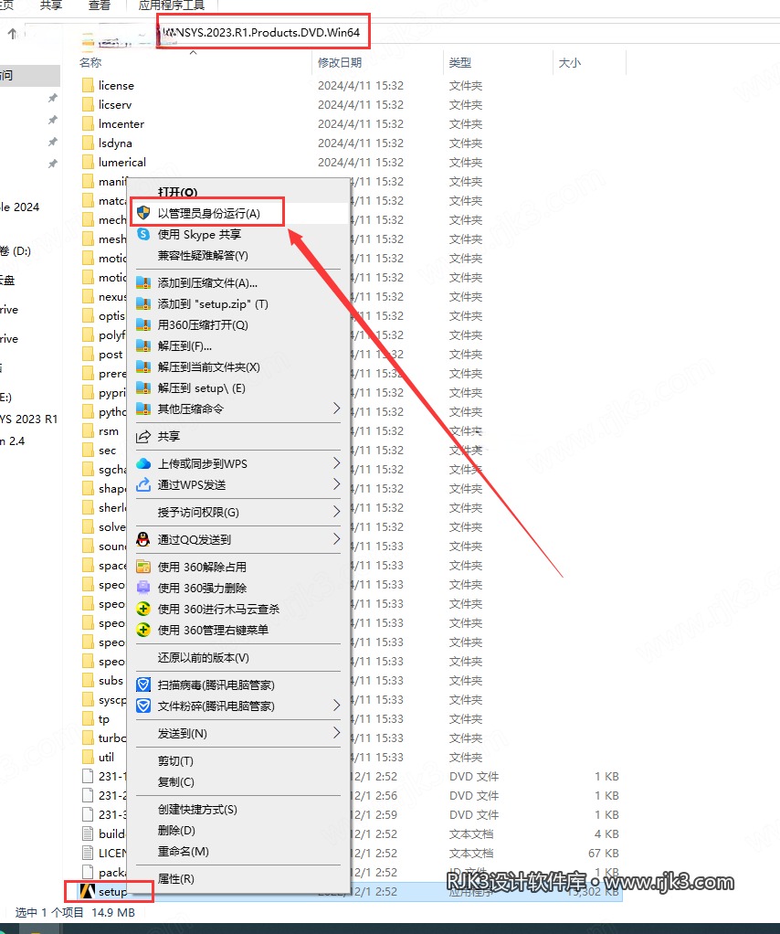The image size is (780, 934).
Task: Click the Skype icon in context menu
Action: pyautogui.click(x=143, y=234)
